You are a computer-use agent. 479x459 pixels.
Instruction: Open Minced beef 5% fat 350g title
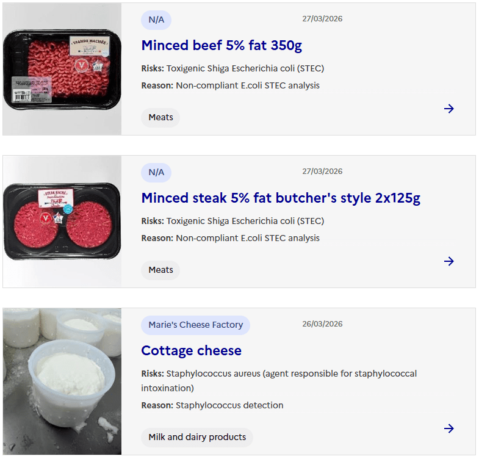pos(221,46)
